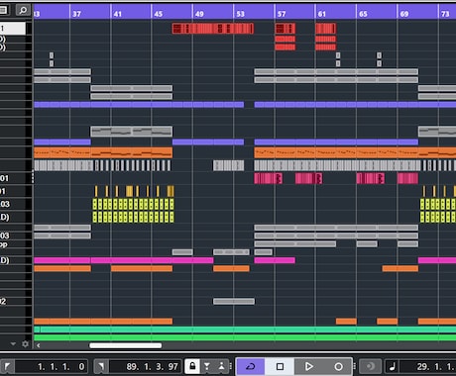Click ruler at bar 49
This screenshot has width=456, height=376.
coord(199,14)
